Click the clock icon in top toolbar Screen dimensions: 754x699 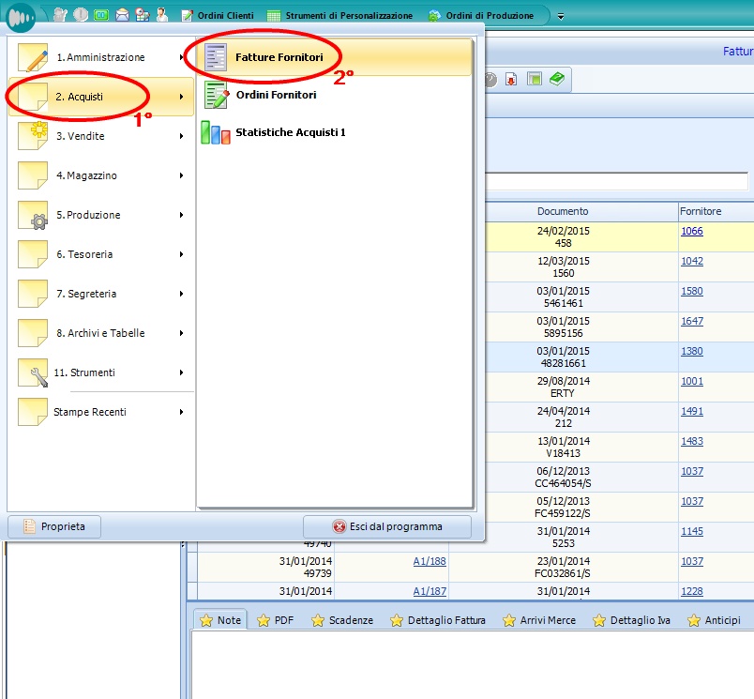pos(81,16)
